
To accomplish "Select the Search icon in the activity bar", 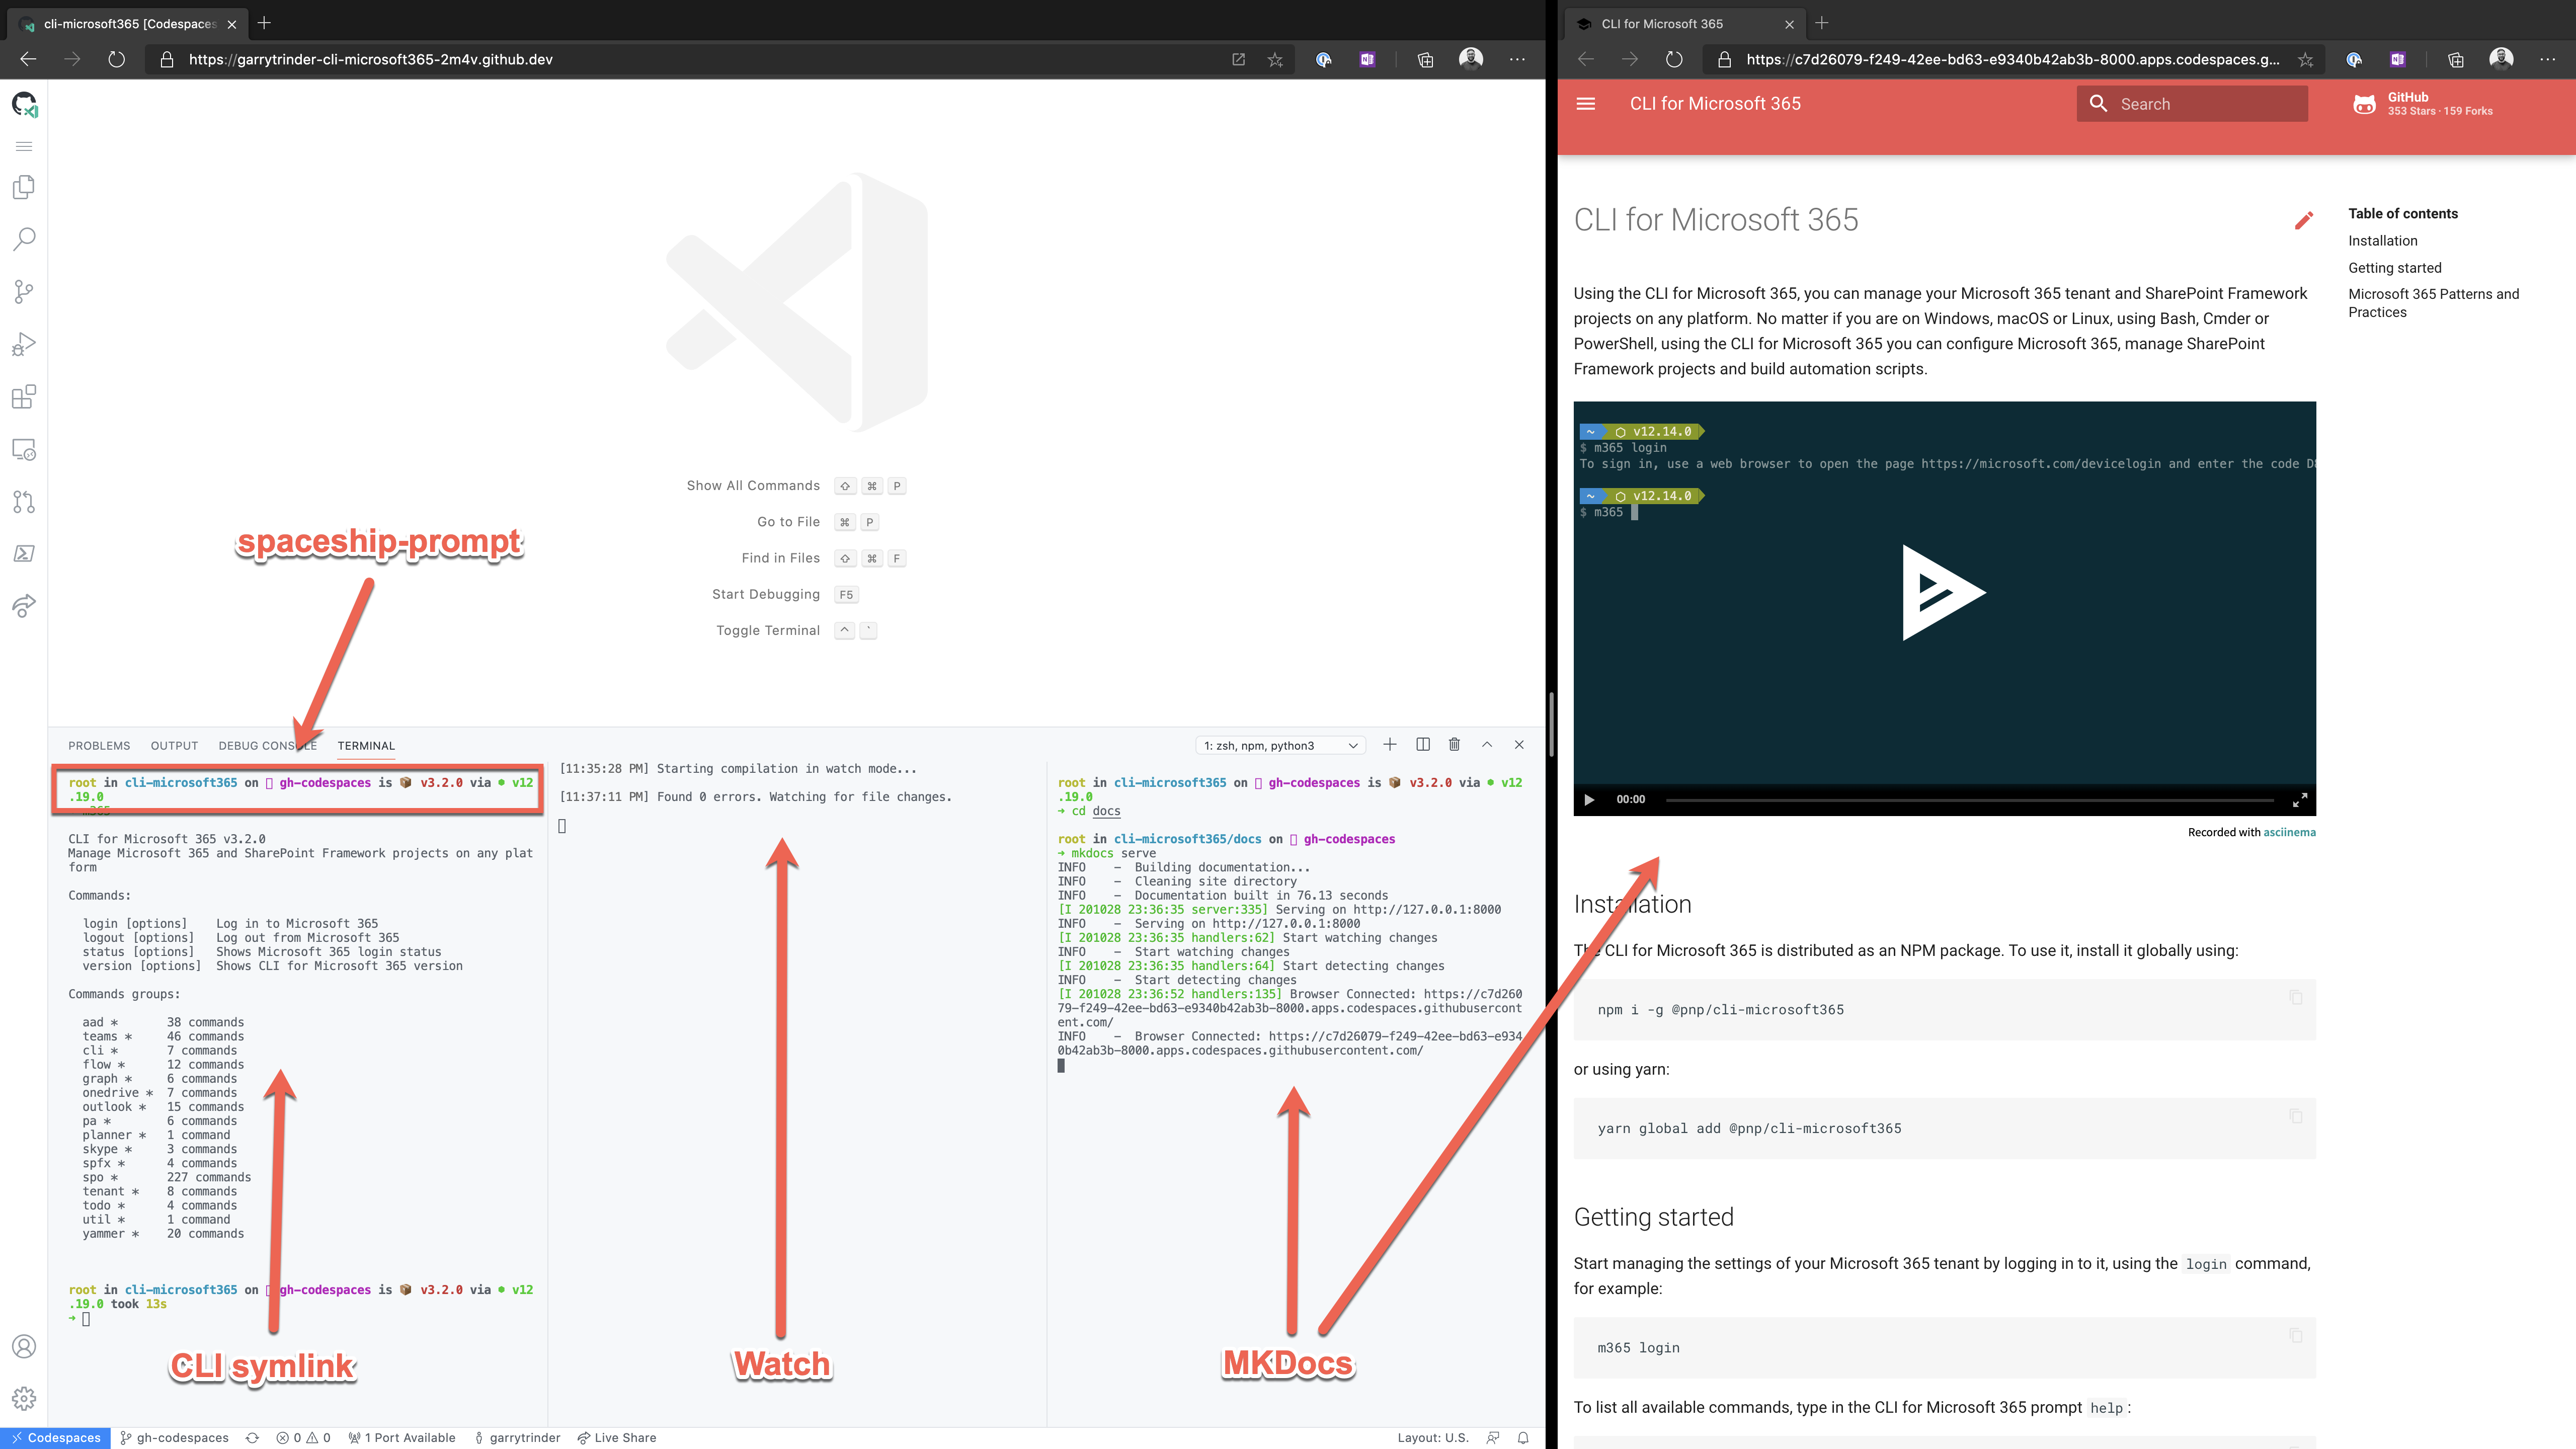I will coord(23,239).
